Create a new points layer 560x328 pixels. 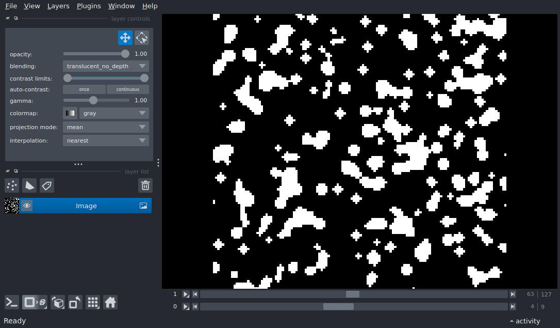pyautogui.click(x=12, y=185)
